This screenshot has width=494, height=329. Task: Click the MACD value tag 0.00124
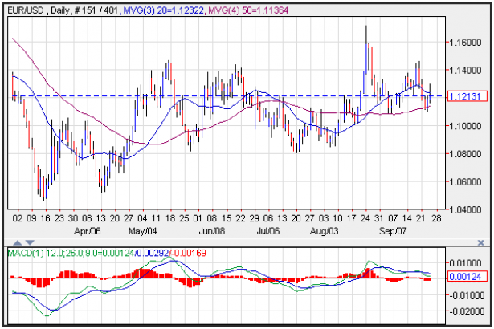tap(467, 277)
